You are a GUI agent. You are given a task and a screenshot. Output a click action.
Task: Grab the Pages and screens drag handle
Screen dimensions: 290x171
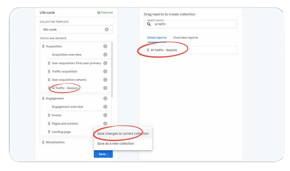click(x=49, y=123)
